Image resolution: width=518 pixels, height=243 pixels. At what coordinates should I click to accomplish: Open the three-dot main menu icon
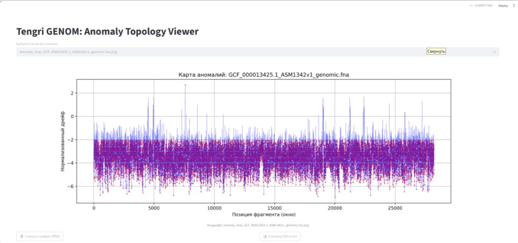514,6
